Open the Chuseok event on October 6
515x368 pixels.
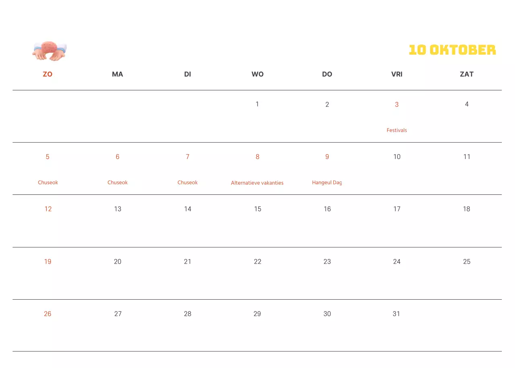(117, 182)
